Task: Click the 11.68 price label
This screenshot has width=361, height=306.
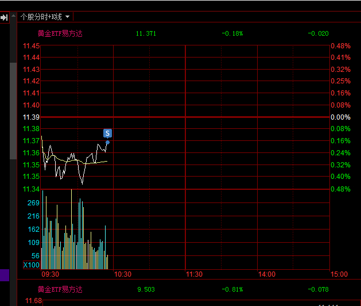Action: click(x=33, y=301)
